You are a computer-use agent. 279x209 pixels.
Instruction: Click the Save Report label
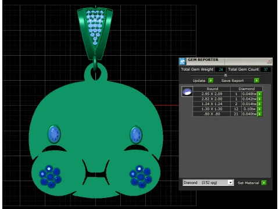point(233,81)
